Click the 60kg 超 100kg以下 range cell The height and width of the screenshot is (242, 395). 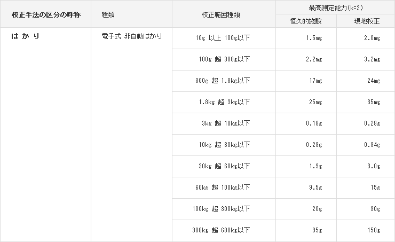[223, 188]
